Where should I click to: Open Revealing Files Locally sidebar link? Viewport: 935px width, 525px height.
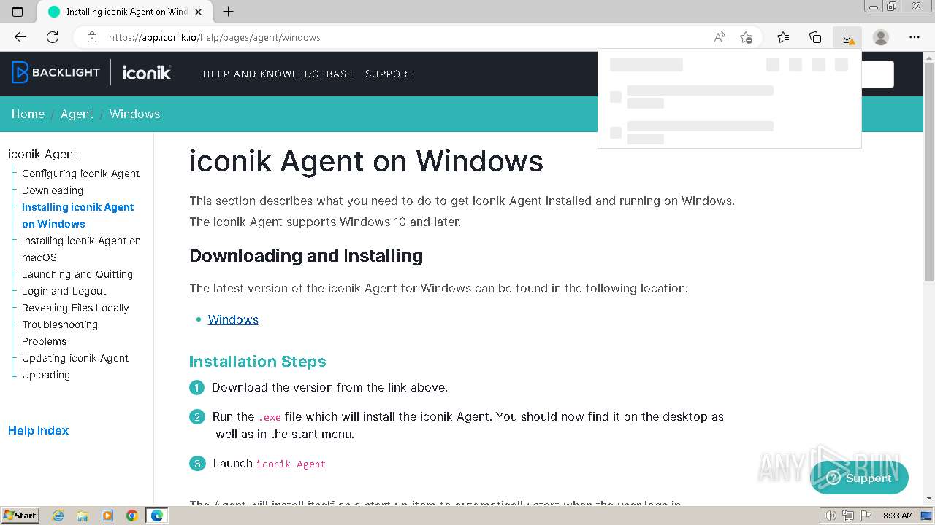point(75,308)
